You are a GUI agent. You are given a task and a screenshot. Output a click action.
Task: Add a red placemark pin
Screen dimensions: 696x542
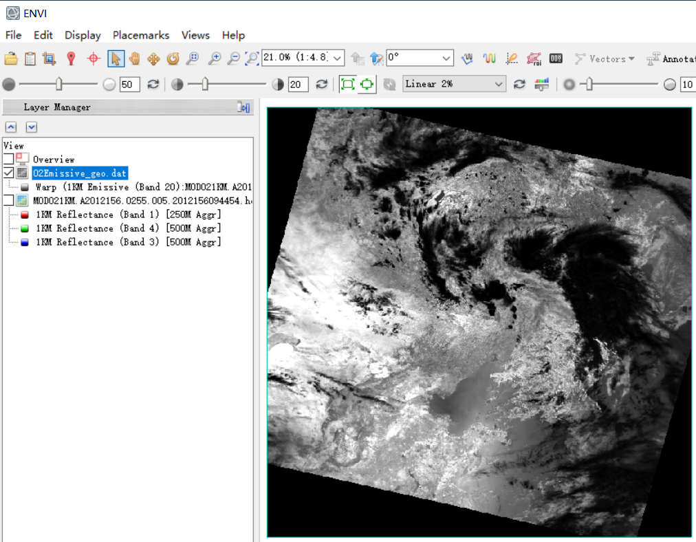coord(71,59)
